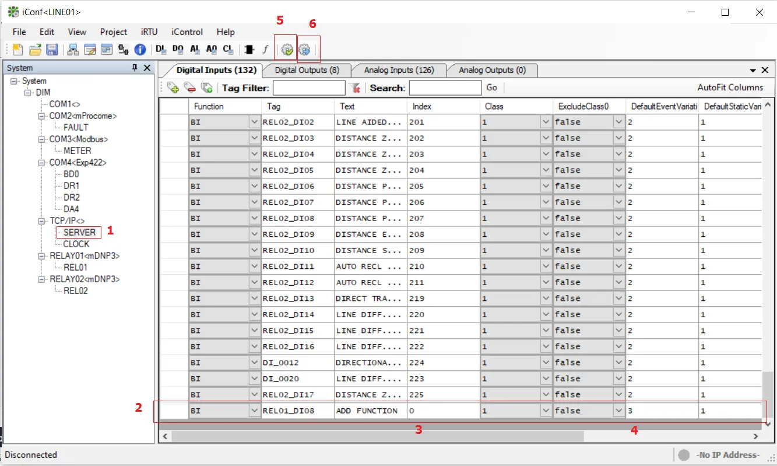This screenshot has height=466, width=777.
Task: Show the blue info icon dialog
Action: (x=140, y=50)
